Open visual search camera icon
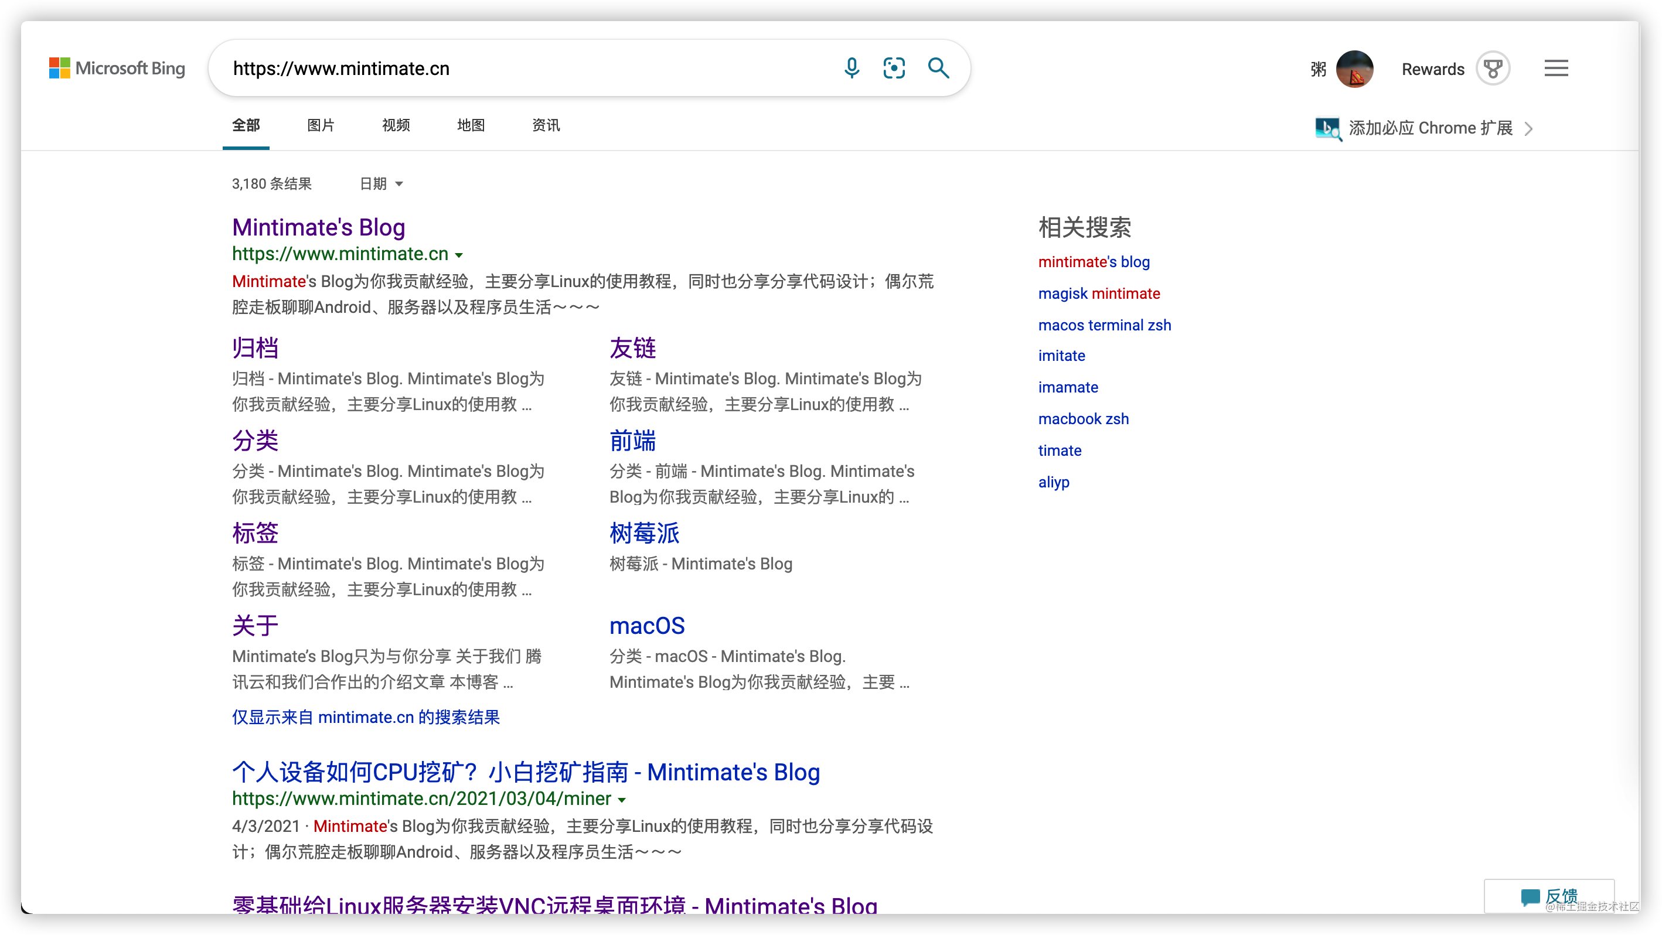The image size is (1662, 935). [894, 69]
